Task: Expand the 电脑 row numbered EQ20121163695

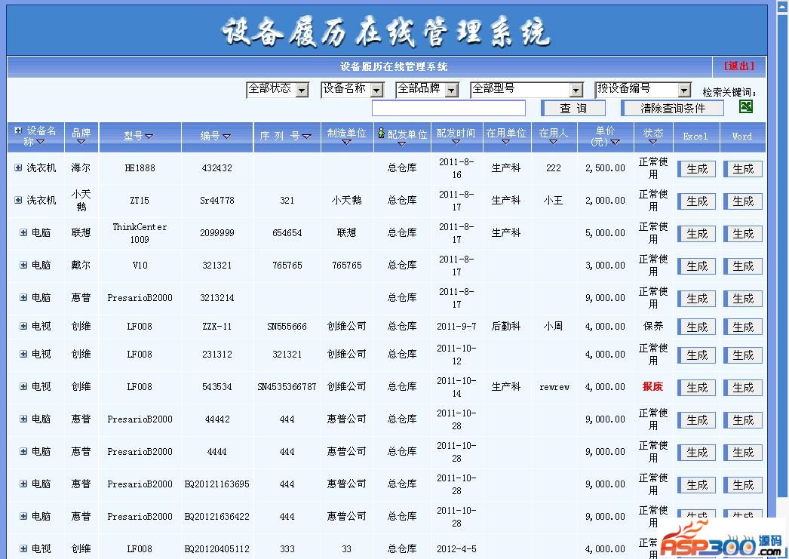Action: tap(23, 484)
